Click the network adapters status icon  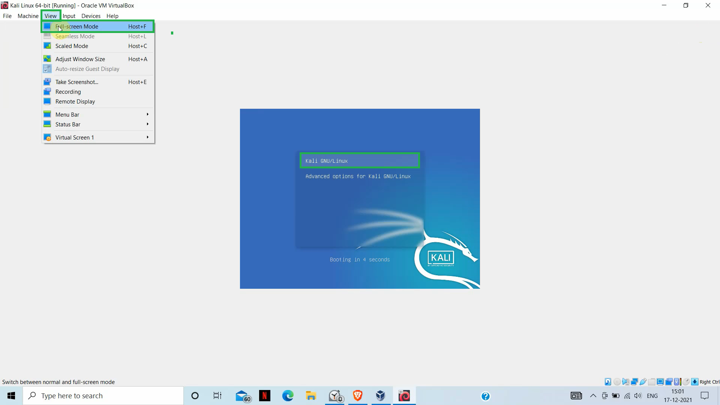coord(634,381)
